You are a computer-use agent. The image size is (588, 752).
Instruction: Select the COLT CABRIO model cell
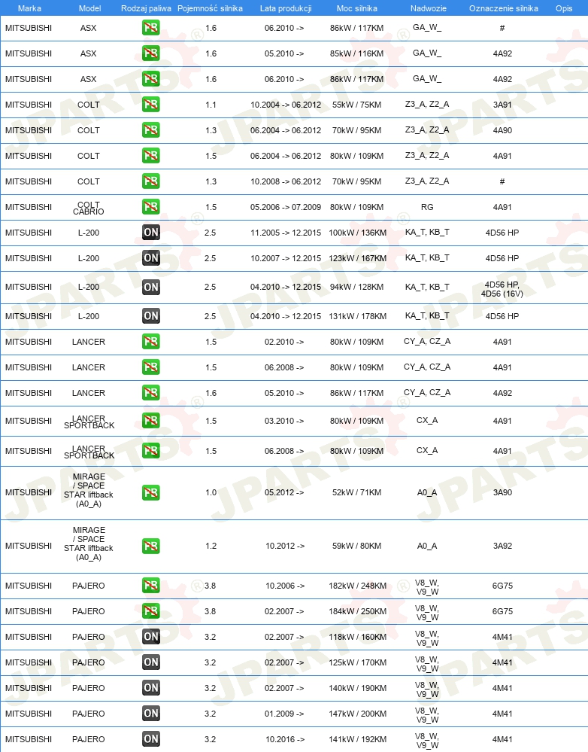point(89,208)
